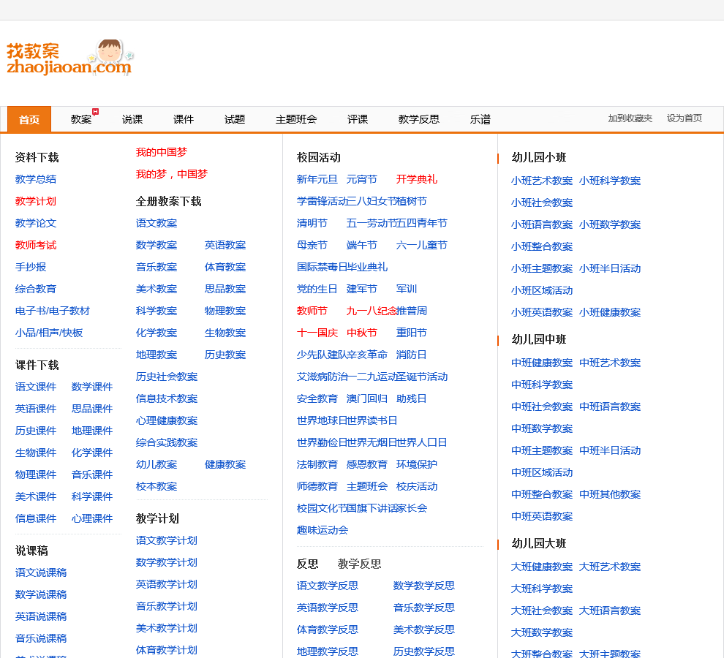
Task: Open 小班艺术教案 link
Action: coord(542,181)
